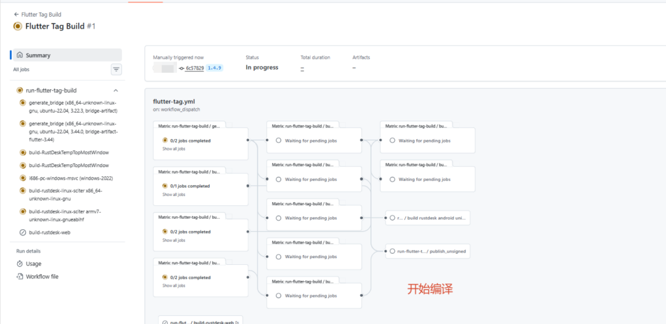Click the skipped icon beside build-rustdesk-web in sidebar
Image resolution: width=666 pixels, height=324 pixels.
pyautogui.click(x=23, y=232)
